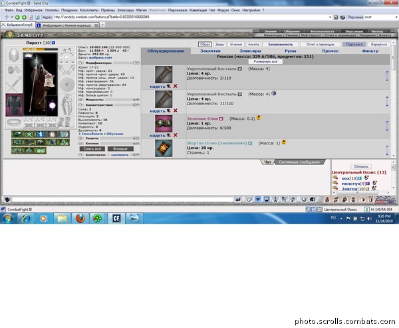The width and height of the screenshot is (399, 328).
Task: Expand the Мощность section
Action: coord(80,100)
